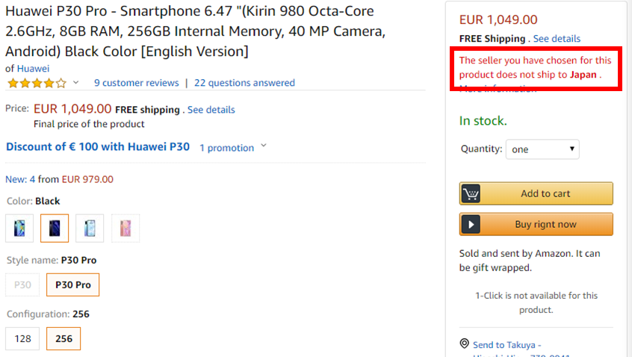Select the P30 Pro style option

coord(73,285)
